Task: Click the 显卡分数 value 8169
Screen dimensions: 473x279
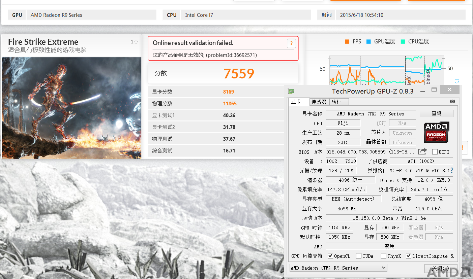Action: click(229, 92)
